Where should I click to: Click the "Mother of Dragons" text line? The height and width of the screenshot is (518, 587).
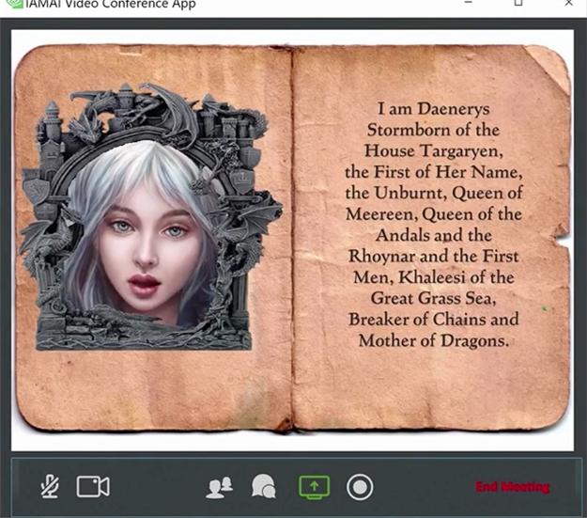click(x=433, y=340)
